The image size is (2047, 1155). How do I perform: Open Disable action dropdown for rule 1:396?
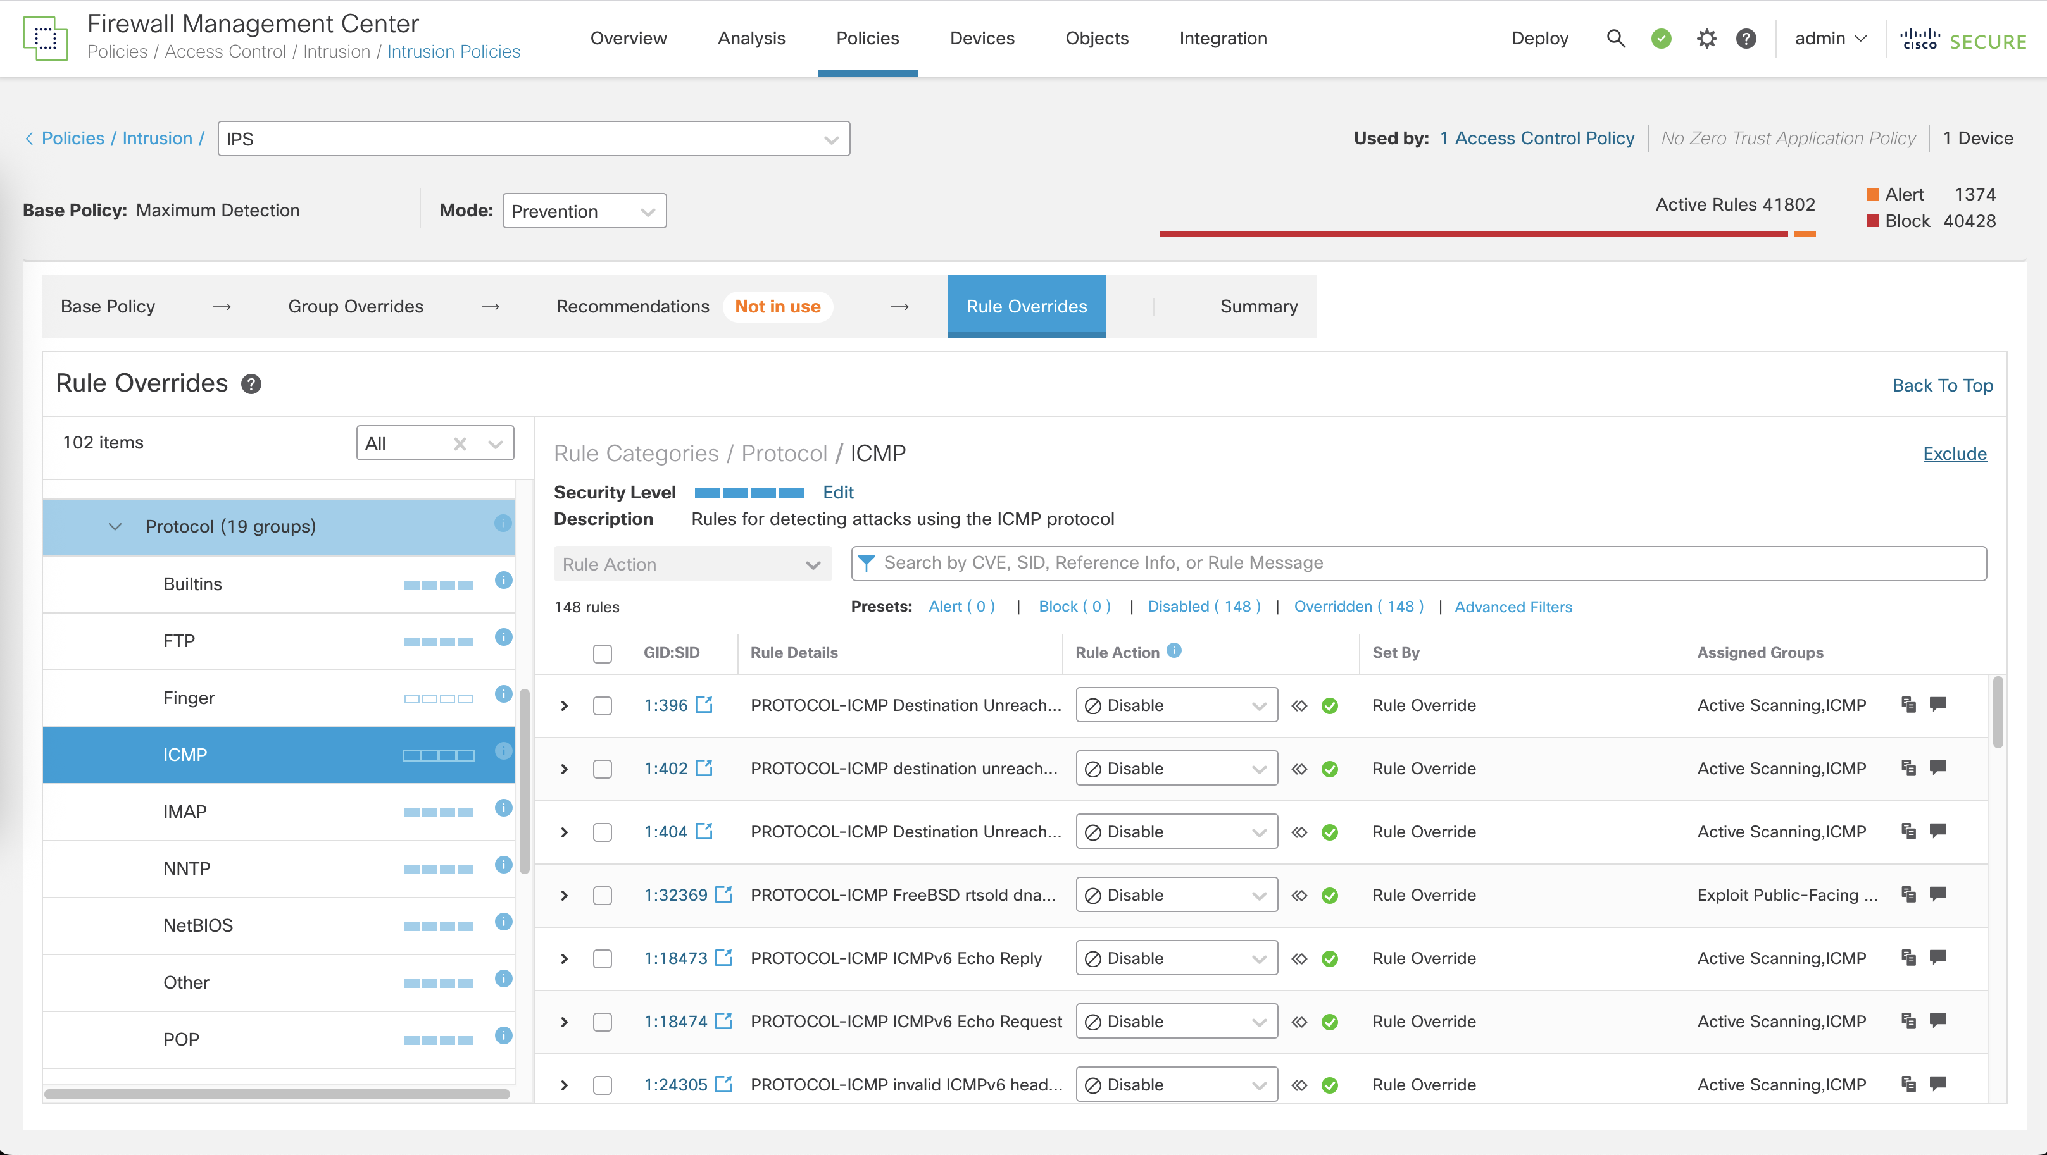click(x=1176, y=705)
